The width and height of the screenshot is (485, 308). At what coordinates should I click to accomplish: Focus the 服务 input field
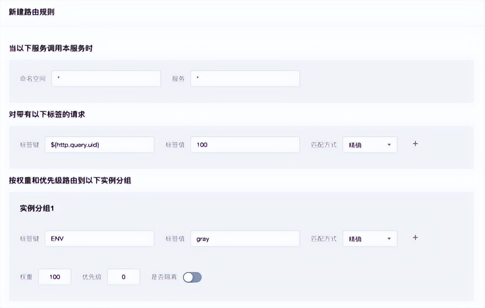tap(245, 78)
